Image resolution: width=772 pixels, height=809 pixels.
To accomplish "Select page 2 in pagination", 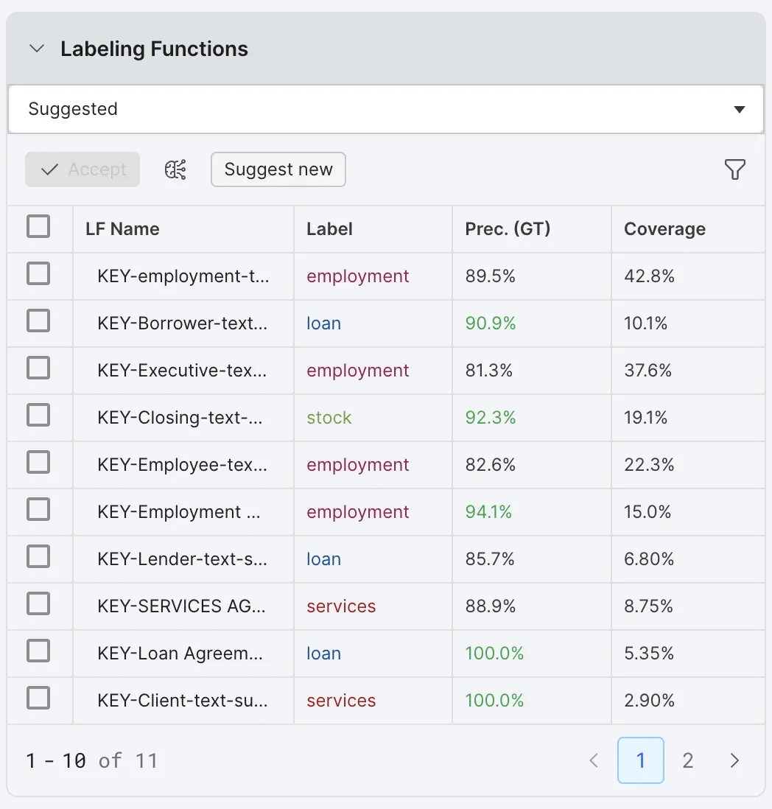I will 688,760.
